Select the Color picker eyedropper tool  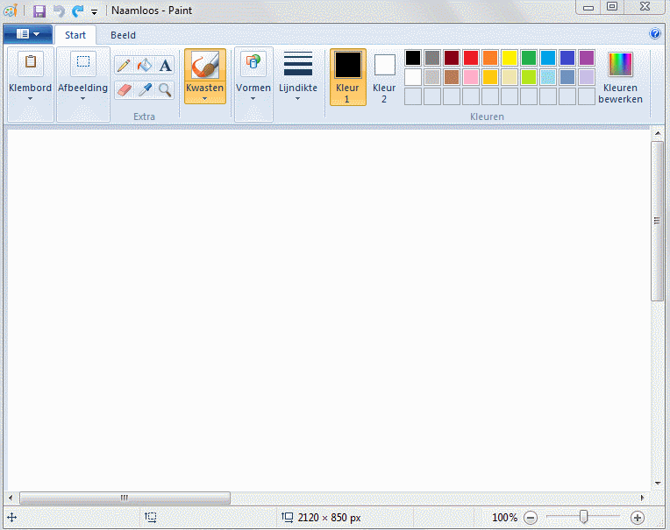145,89
